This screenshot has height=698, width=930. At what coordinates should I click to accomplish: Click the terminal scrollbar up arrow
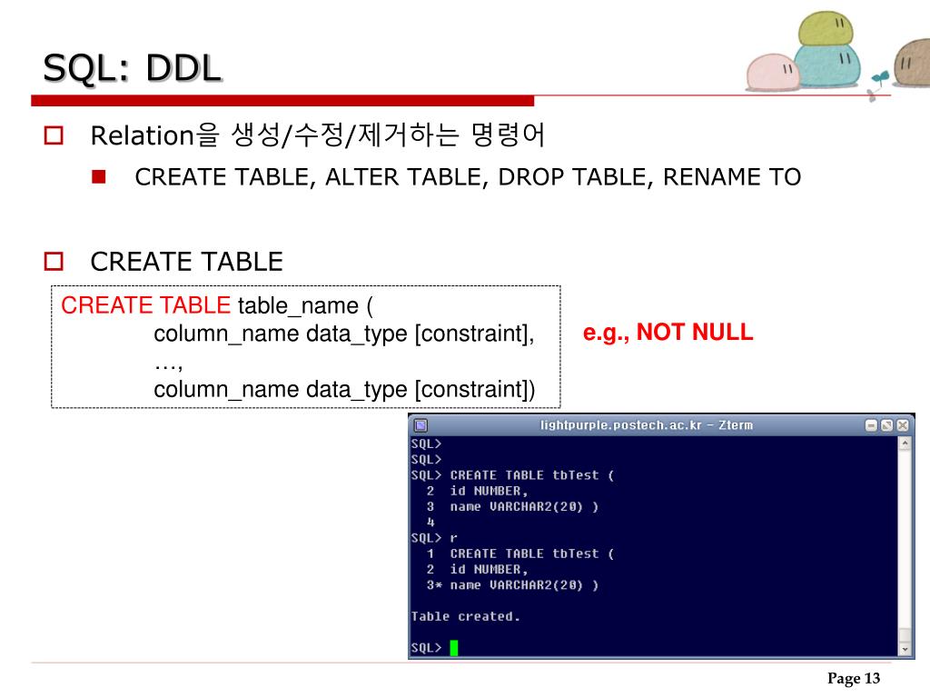(905, 444)
